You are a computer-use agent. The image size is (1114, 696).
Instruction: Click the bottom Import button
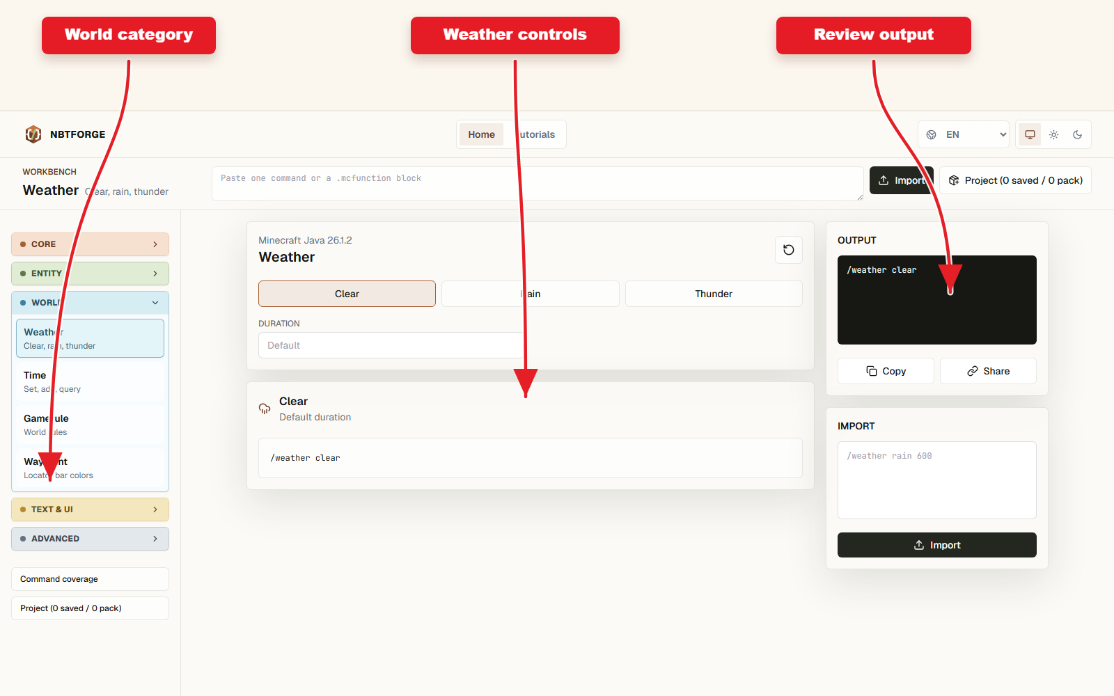pos(936,545)
